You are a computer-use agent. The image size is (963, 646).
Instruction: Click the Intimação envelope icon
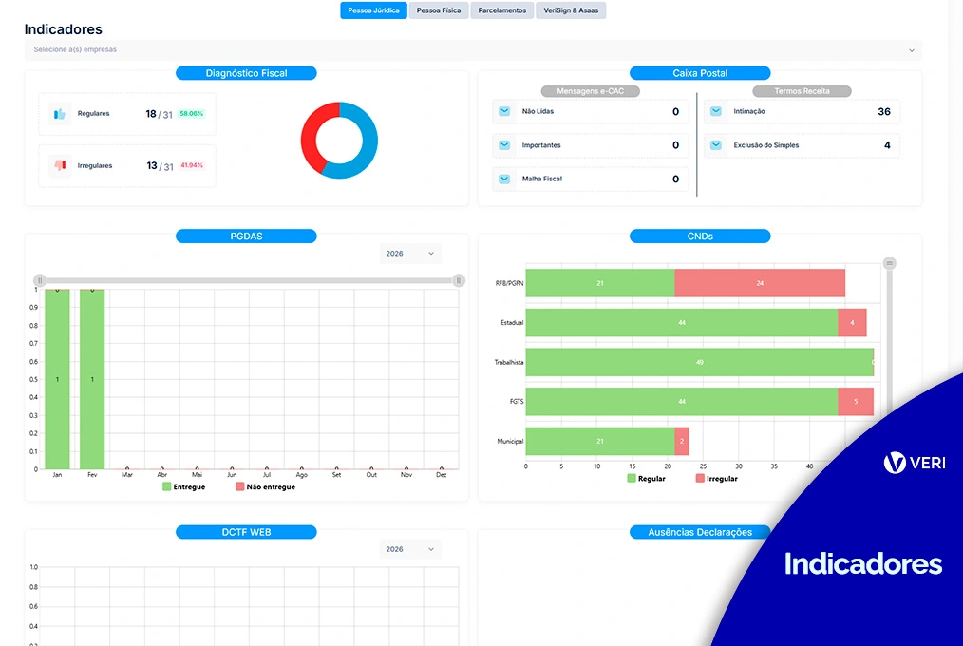(716, 111)
